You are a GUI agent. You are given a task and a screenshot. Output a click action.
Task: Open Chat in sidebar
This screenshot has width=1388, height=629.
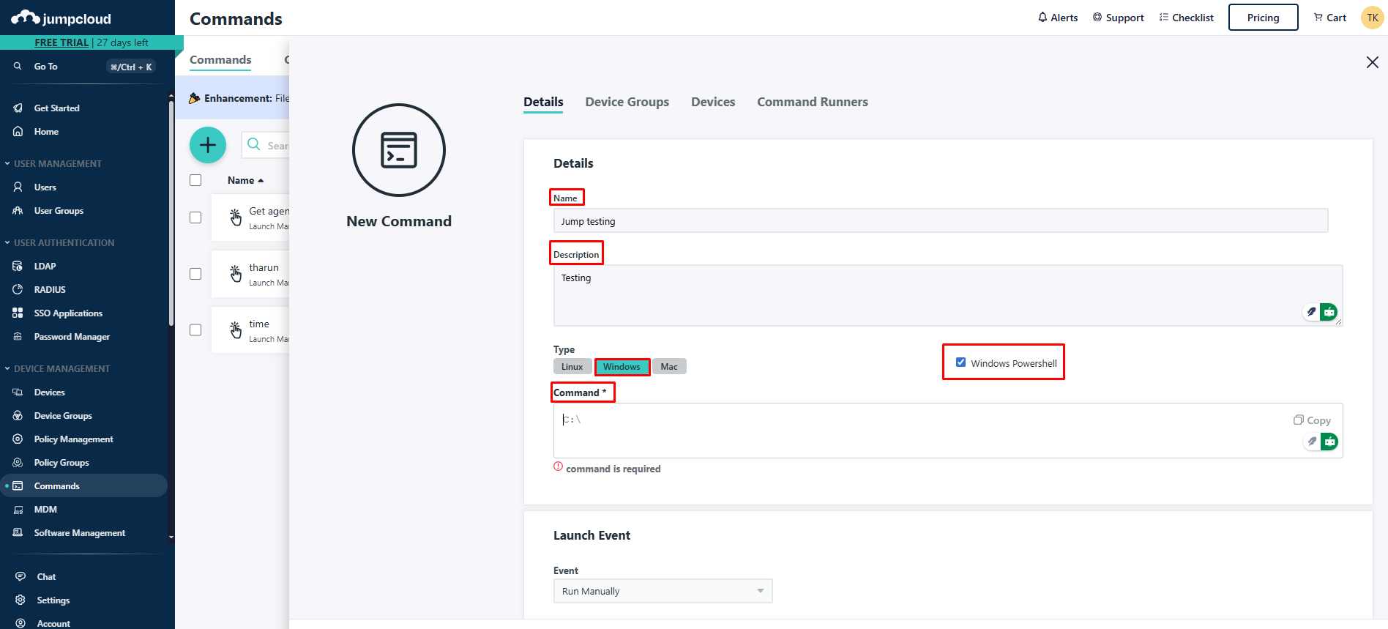(x=46, y=576)
